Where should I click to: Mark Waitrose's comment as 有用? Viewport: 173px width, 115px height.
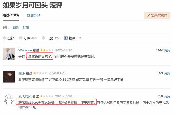point(167,50)
